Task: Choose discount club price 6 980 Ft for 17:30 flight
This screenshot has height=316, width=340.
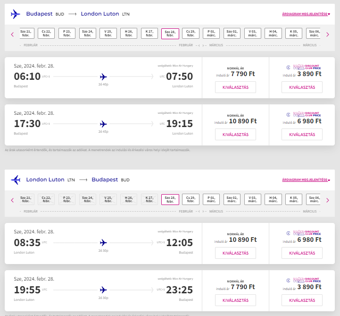Action: click(302, 135)
